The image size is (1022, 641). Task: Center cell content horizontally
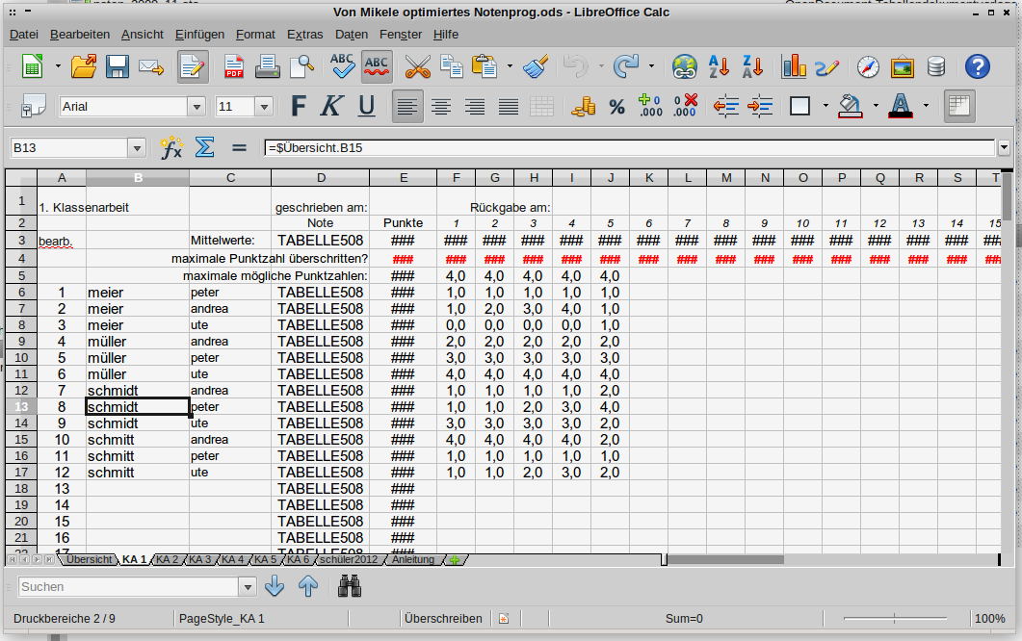tap(441, 106)
